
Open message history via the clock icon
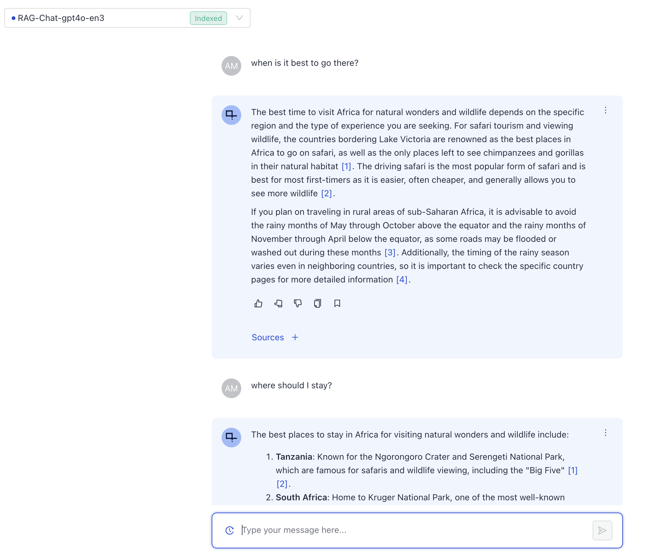(x=229, y=530)
